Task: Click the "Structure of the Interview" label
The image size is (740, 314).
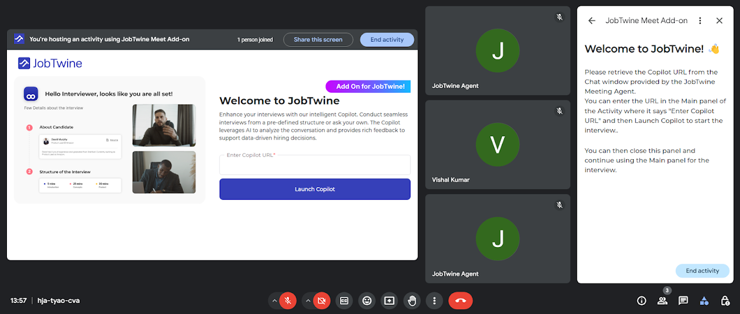Action: point(65,171)
